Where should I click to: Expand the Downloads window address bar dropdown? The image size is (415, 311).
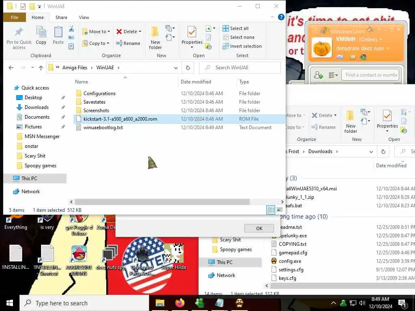pyautogui.click(x=371, y=152)
